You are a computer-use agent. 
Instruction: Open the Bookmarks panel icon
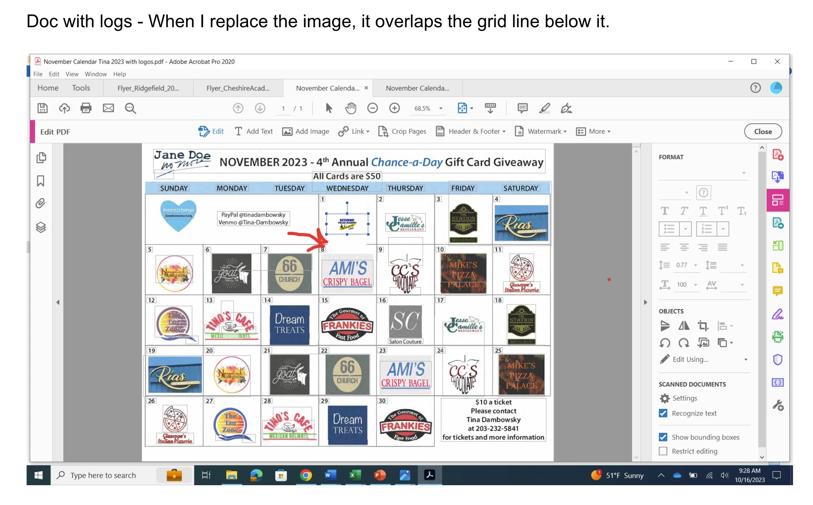point(41,181)
